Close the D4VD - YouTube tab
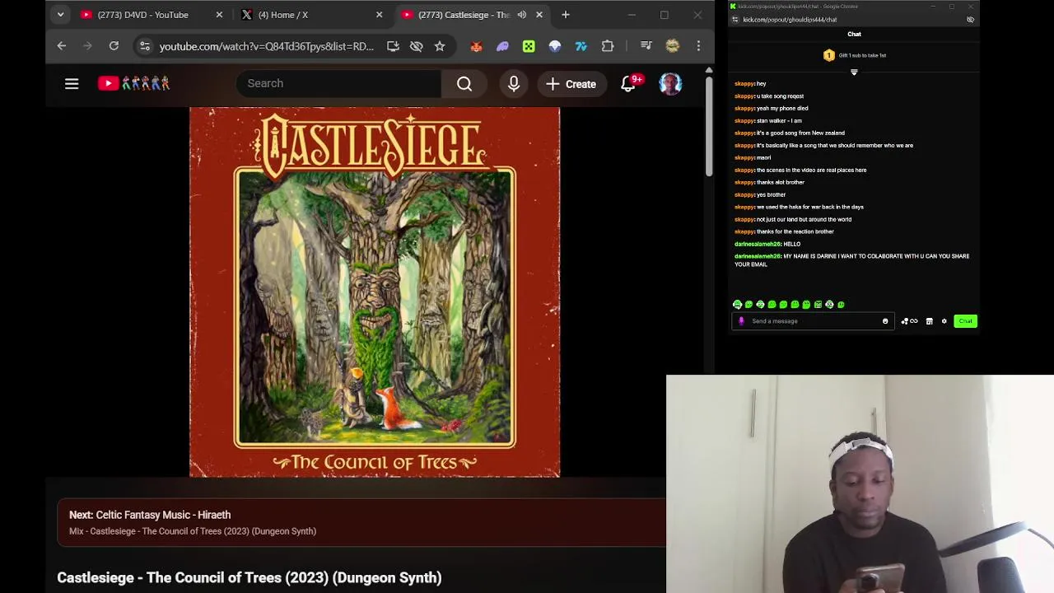The image size is (1054, 593). tap(219, 15)
